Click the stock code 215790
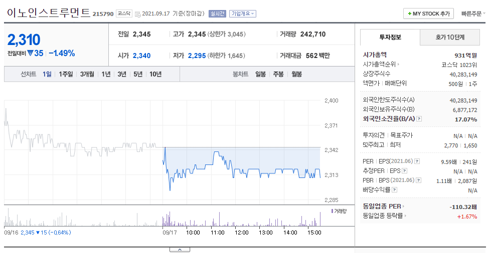This screenshot has width=489, height=253. coord(103,14)
